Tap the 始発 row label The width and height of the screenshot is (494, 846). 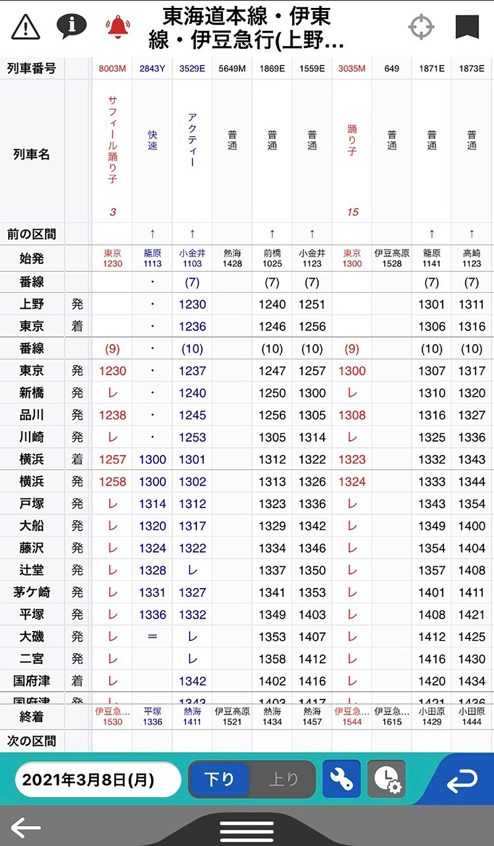coord(31,258)
